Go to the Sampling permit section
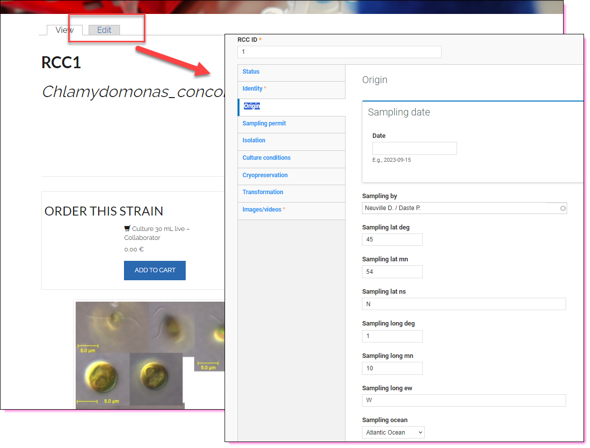 point(264,123)
